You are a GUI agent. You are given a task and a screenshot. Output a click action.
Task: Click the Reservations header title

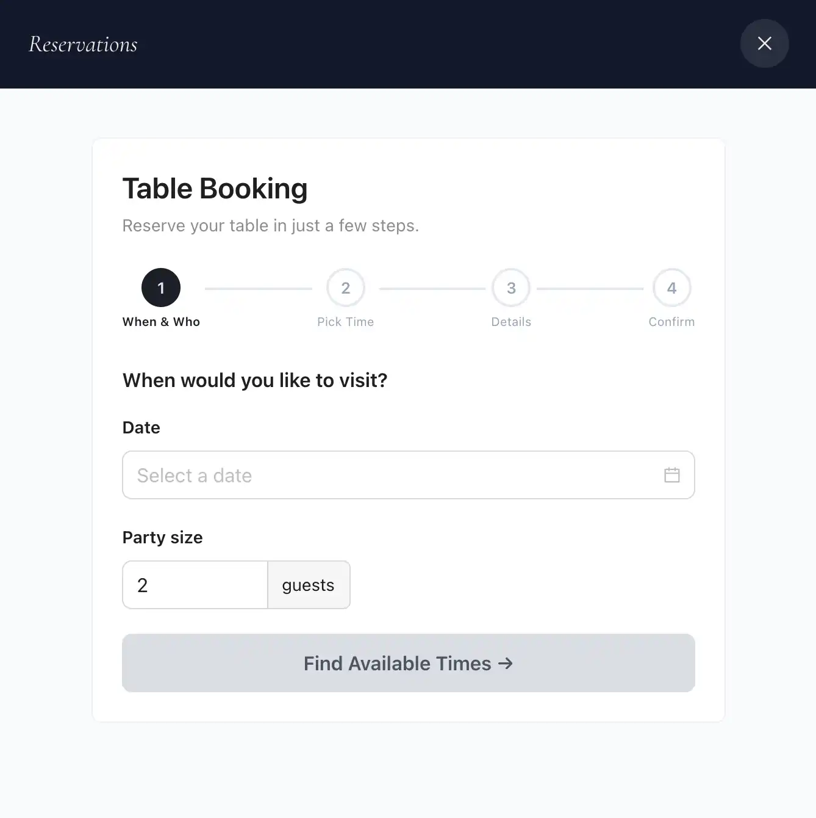pos(84,44)
